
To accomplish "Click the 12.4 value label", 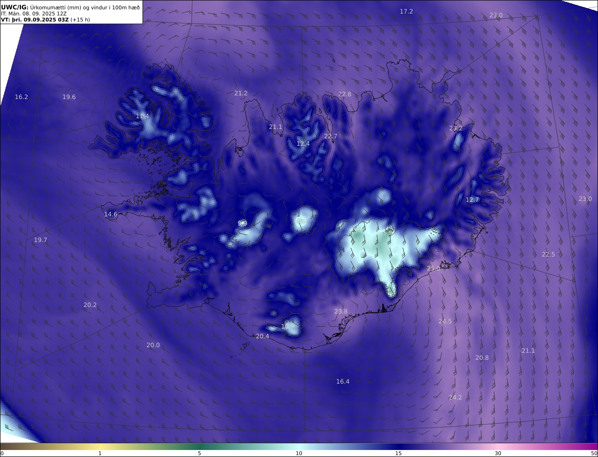I will tap(303, 143).
